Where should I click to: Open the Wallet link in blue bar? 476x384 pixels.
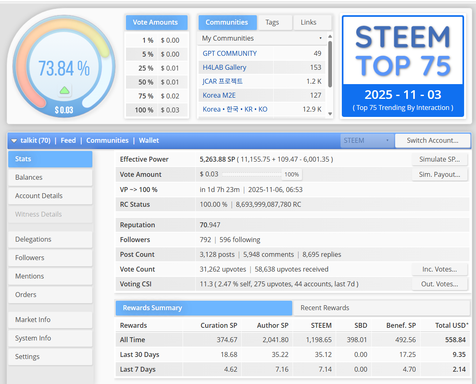[x=149, y=141]
